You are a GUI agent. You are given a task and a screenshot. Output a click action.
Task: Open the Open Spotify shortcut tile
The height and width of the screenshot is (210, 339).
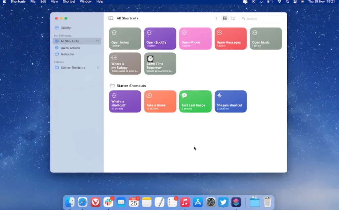(x=160, y=39)
